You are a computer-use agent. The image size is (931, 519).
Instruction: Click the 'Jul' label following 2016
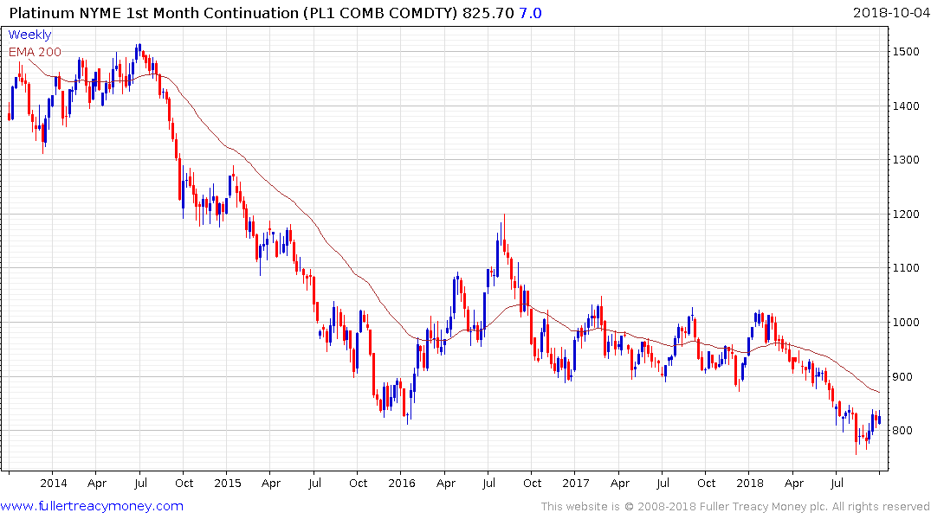(x=488, y=483)
